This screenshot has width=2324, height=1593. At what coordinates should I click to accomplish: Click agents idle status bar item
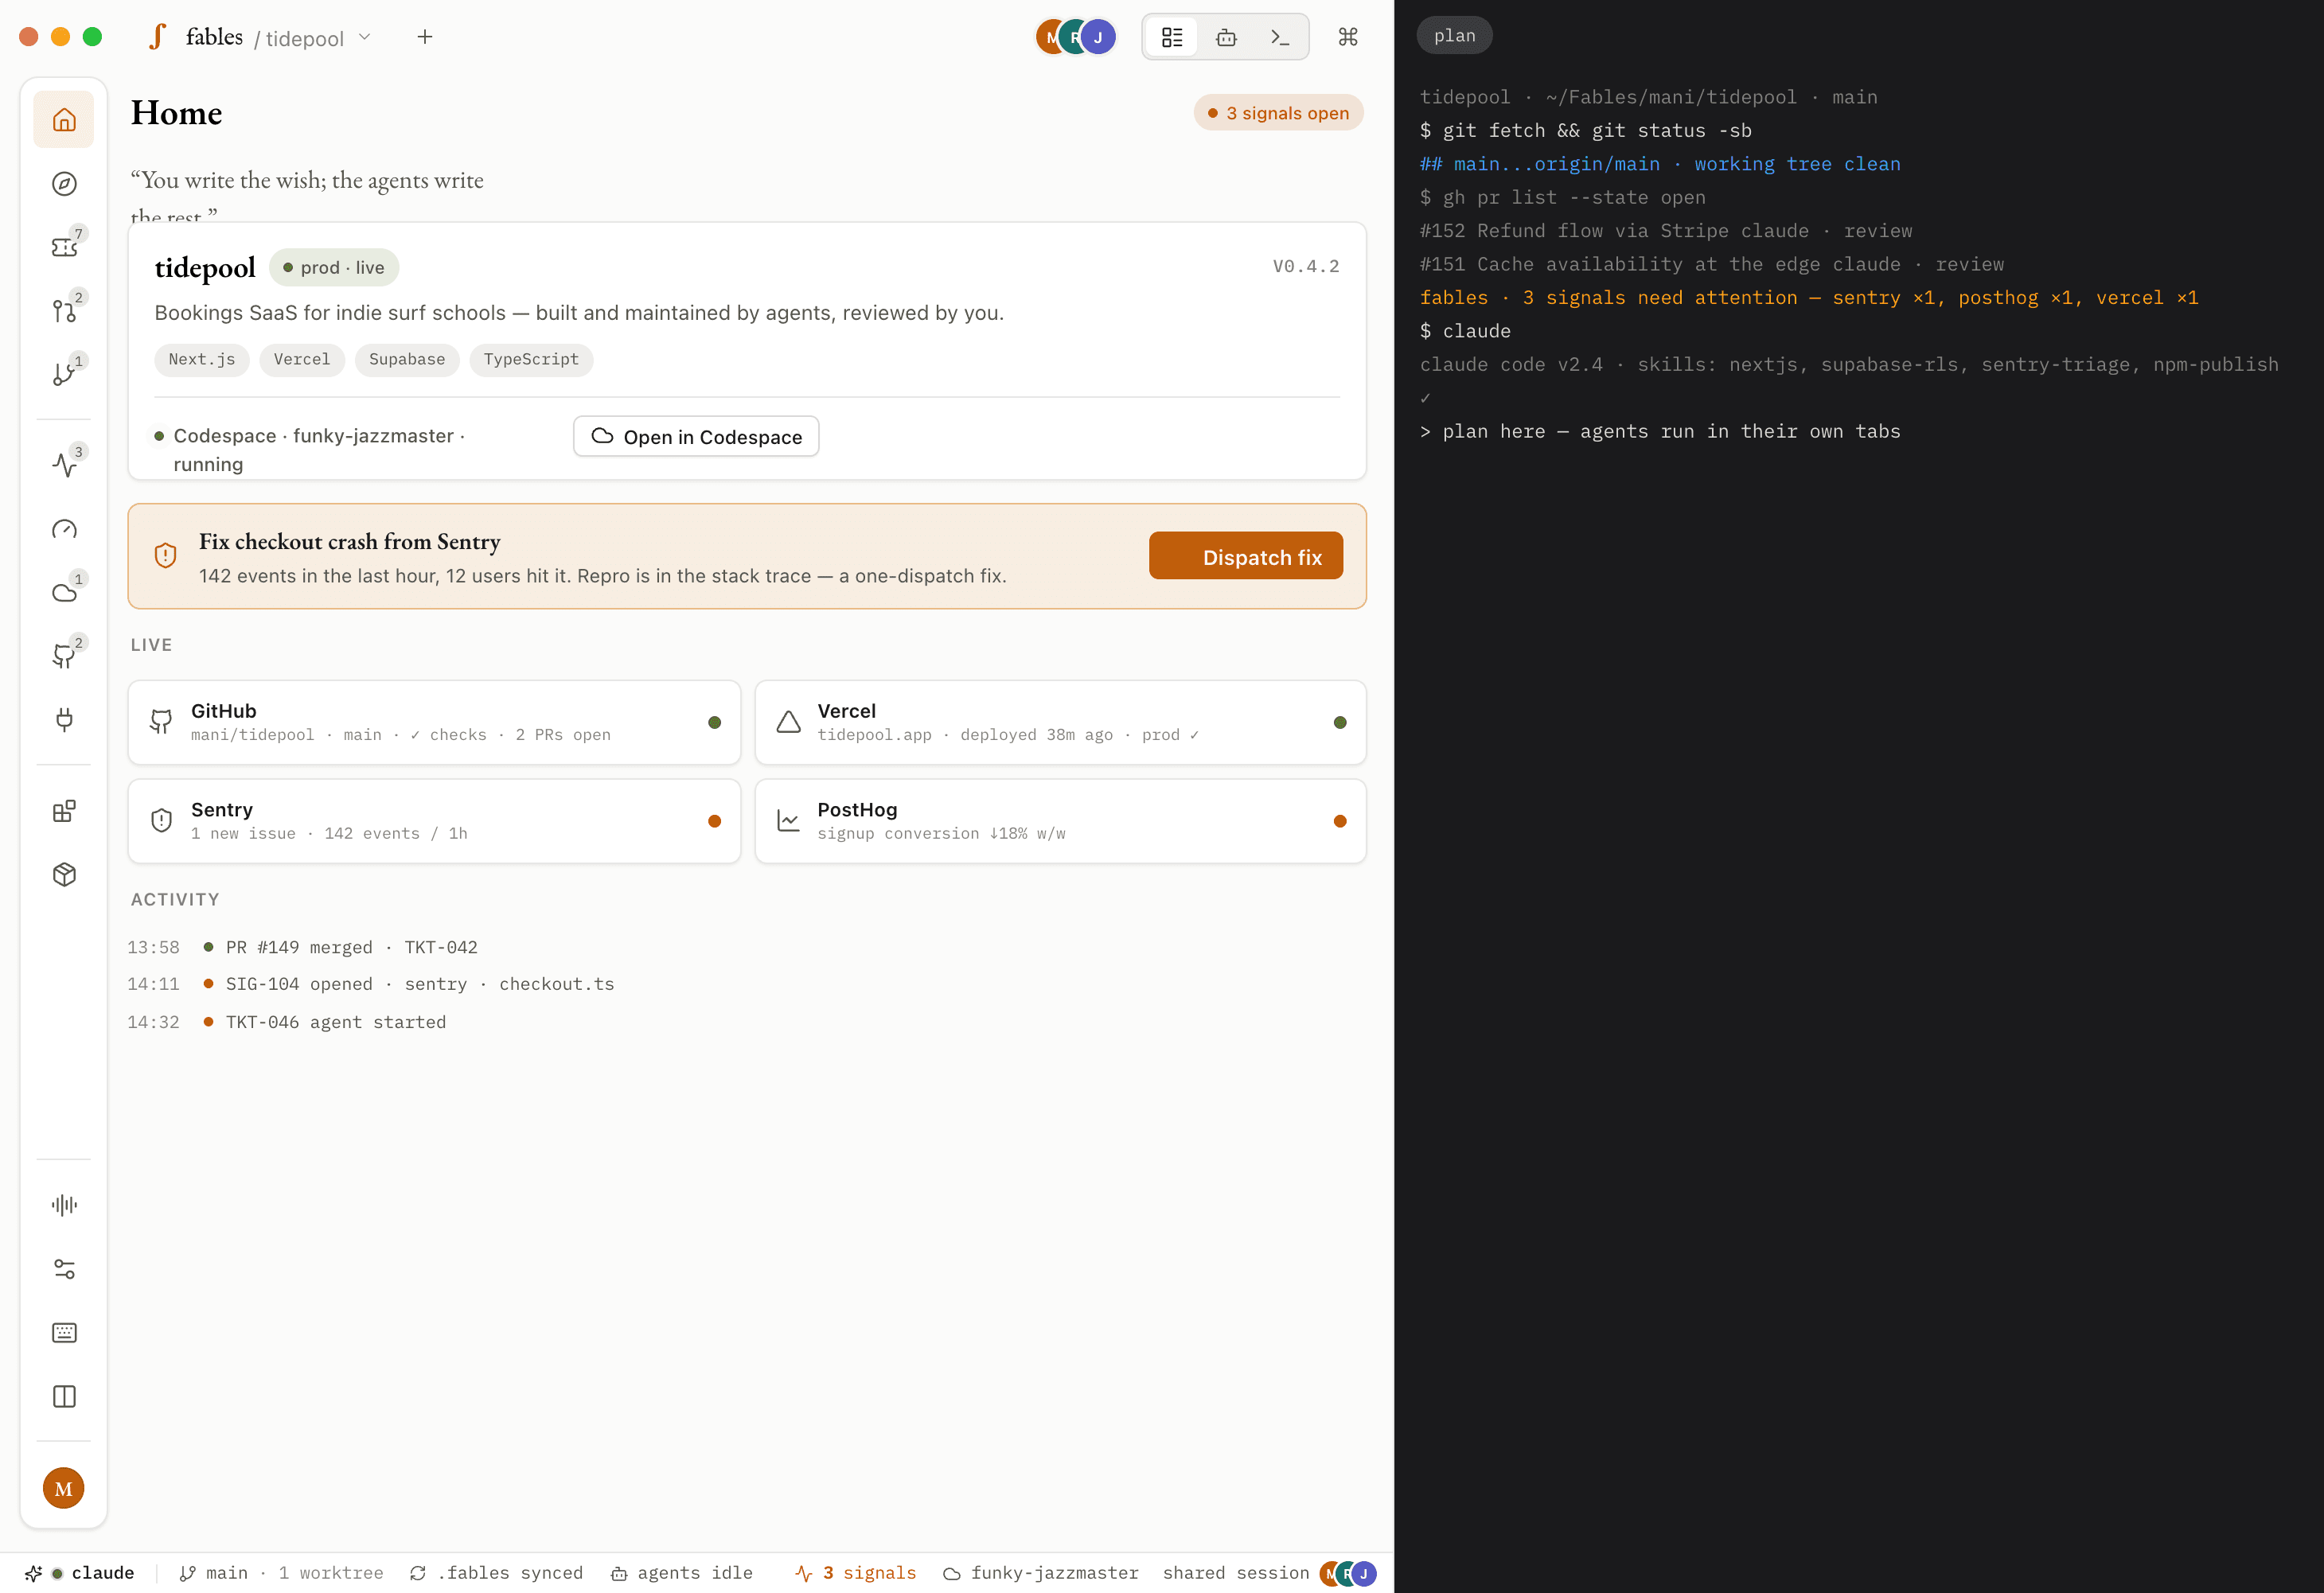tap(682, 1573)
